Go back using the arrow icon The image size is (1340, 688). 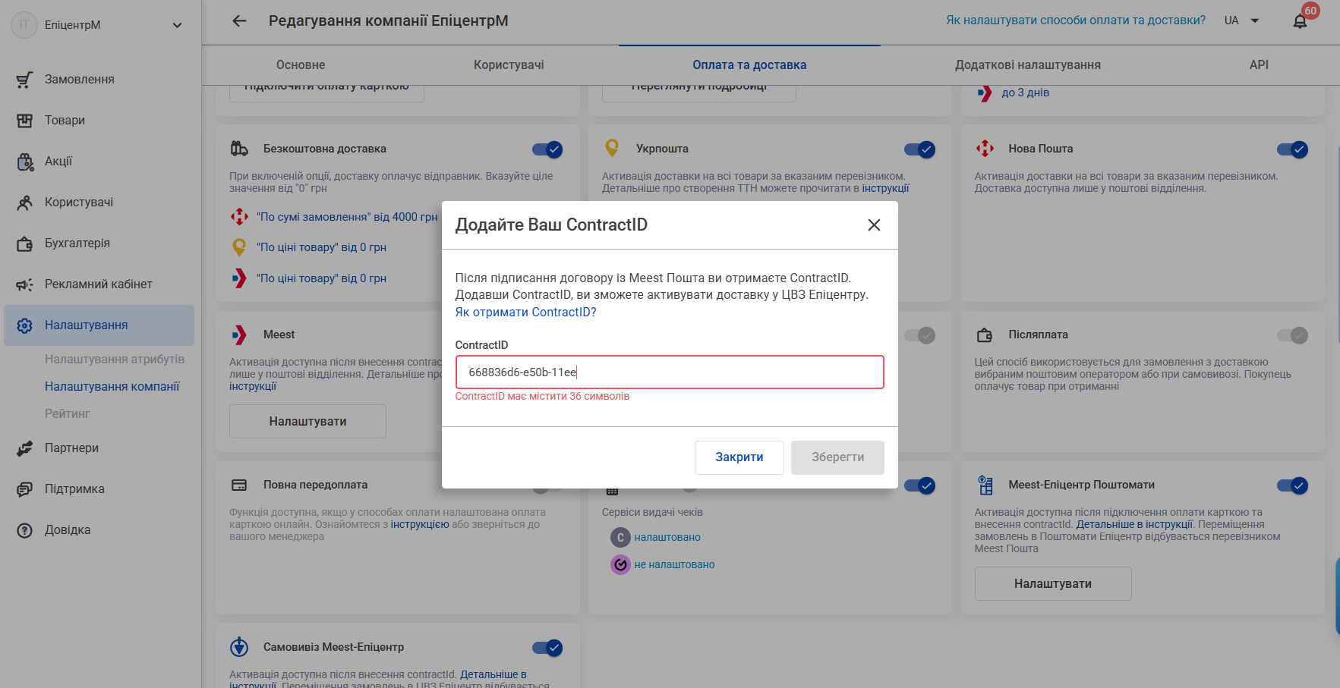(239, 21)
